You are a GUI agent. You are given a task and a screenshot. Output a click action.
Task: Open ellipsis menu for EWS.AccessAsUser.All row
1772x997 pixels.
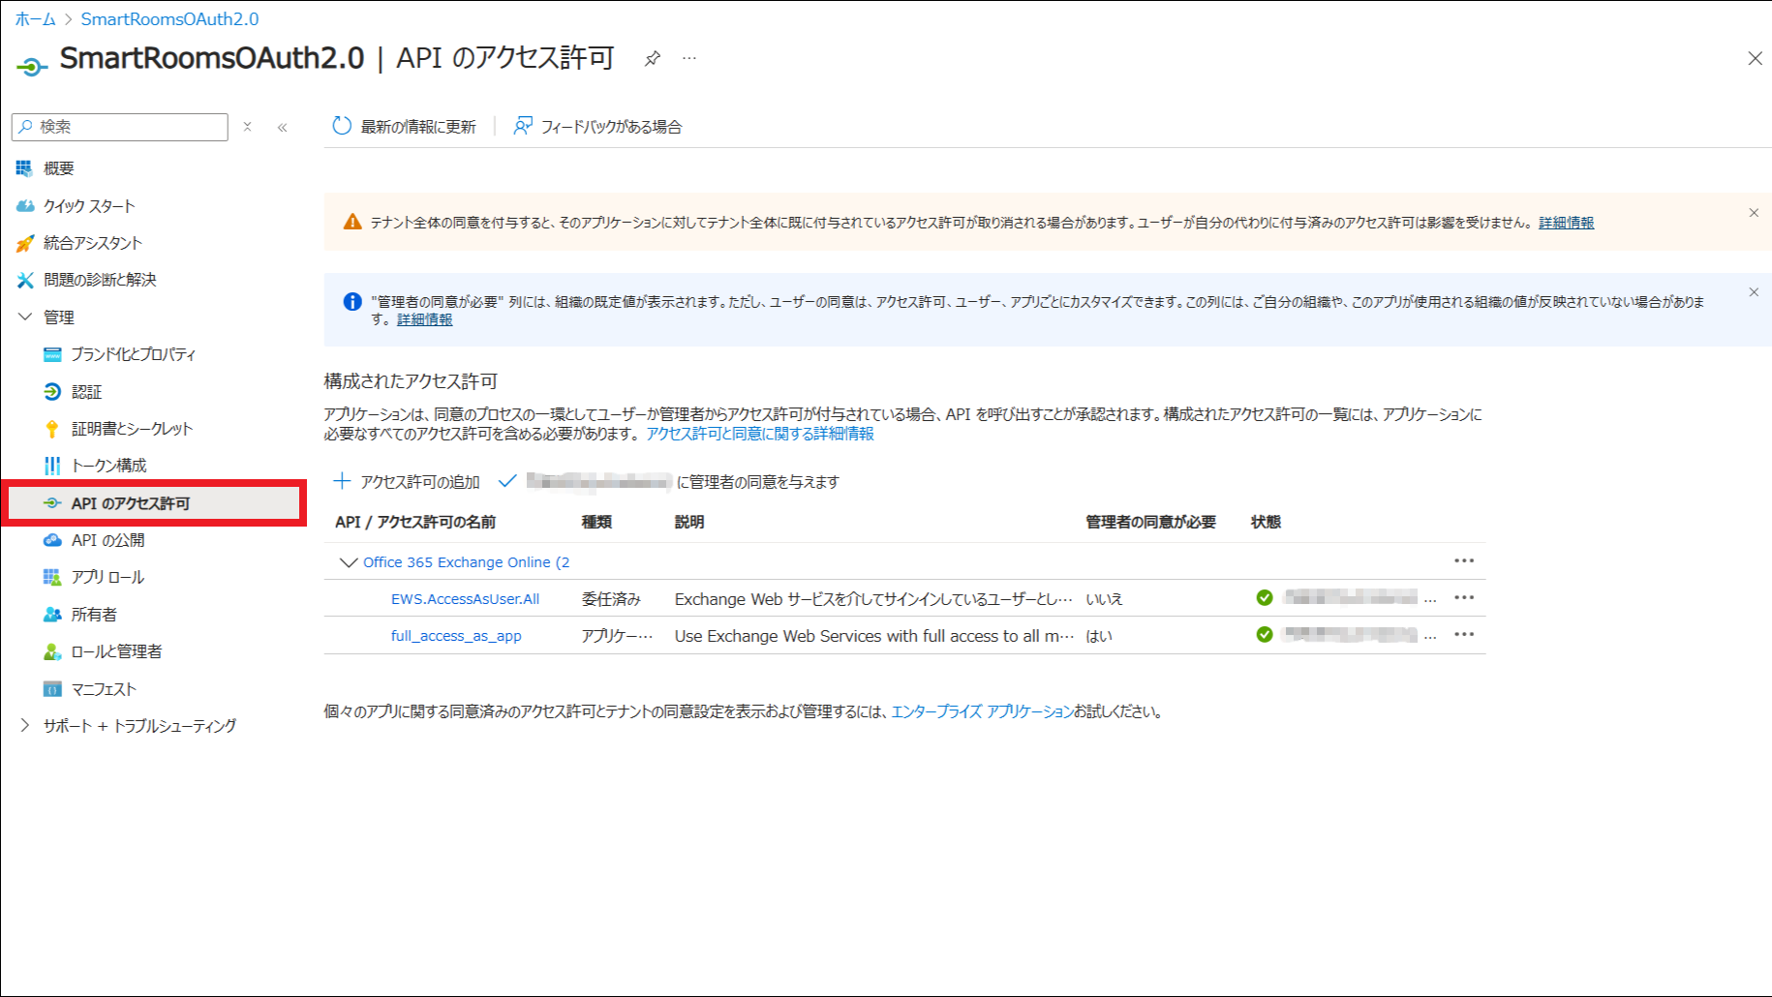1464,598
